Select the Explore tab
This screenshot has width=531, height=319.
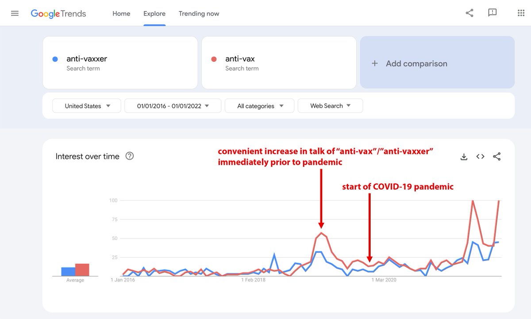click(x=154, y=13)
